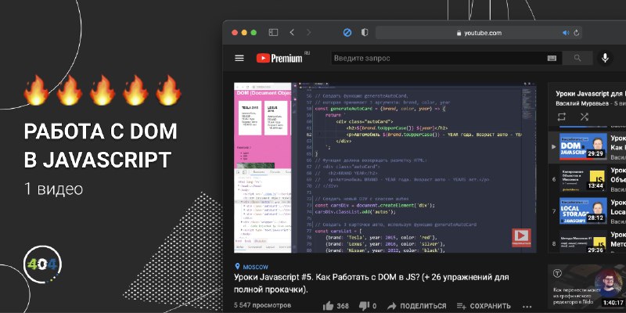Start voice search with microphone icon

click(605, 58)
